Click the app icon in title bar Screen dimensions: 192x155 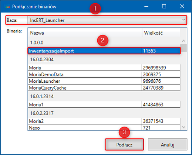(7, 7)
